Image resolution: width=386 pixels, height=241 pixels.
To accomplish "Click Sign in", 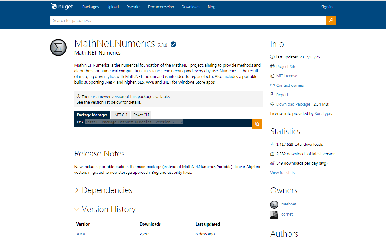I will [x=327, y=7].
